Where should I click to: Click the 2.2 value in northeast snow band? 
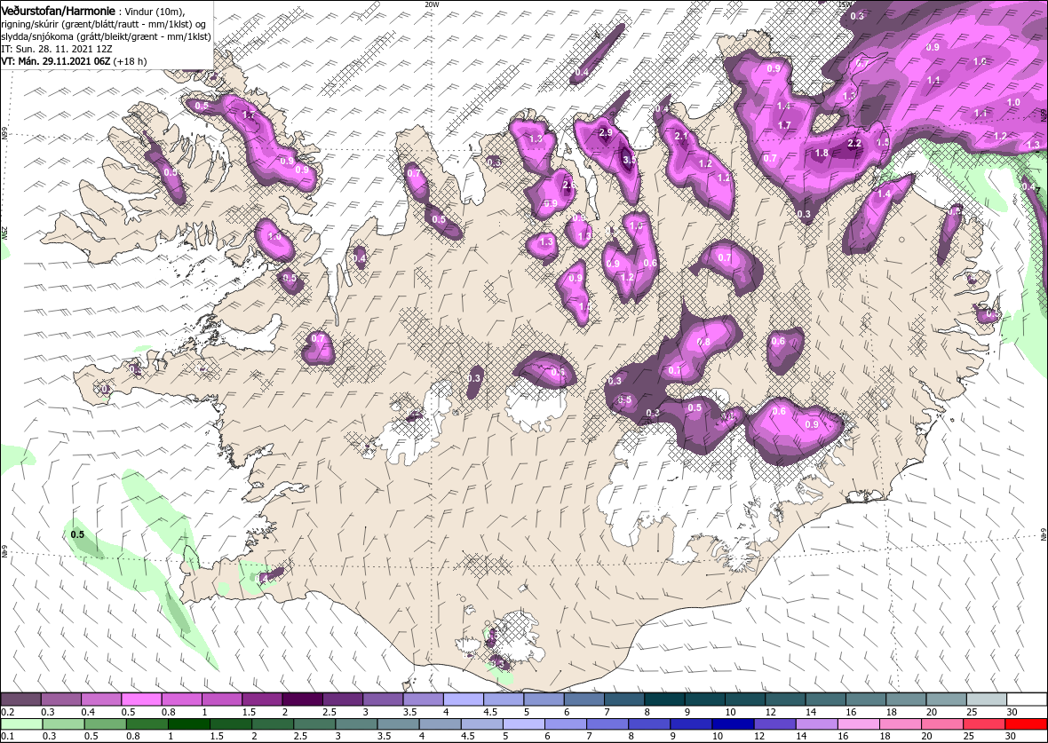point(854,144)
